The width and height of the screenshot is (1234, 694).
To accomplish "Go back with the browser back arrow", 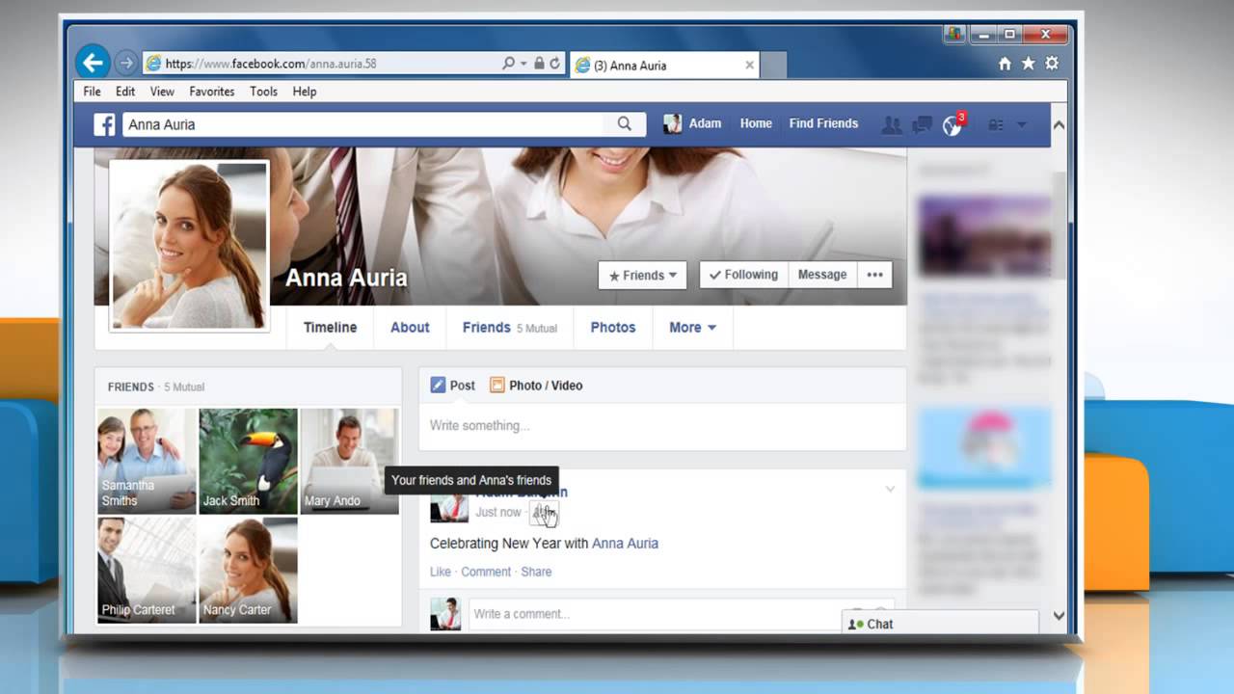I will [x=93, y=63].
